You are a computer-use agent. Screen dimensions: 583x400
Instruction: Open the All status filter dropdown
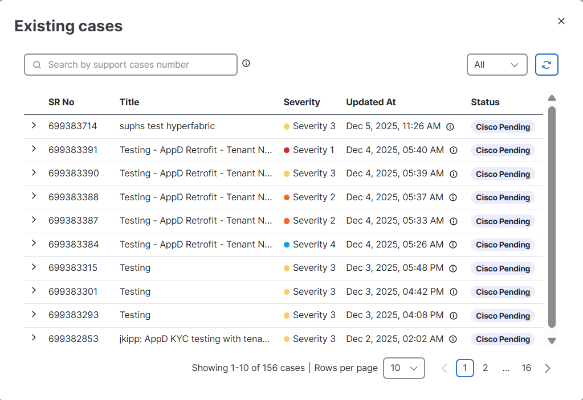[496, 65]
